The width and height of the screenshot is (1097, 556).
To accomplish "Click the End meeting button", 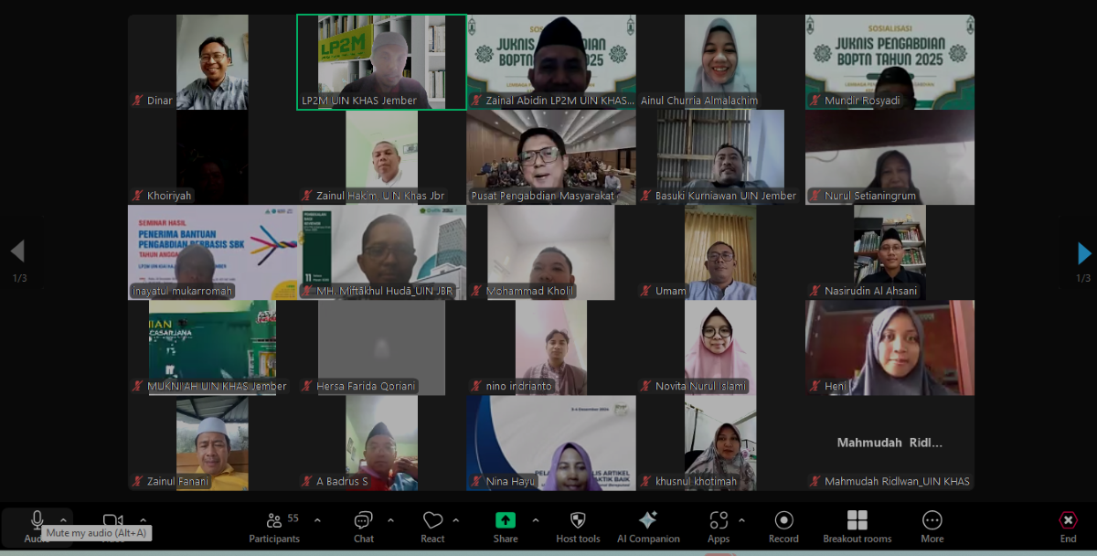I will point(1068,520).
